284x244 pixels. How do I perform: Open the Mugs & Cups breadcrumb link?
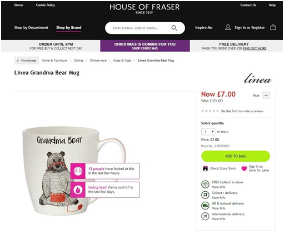click(x=122, y=61)
